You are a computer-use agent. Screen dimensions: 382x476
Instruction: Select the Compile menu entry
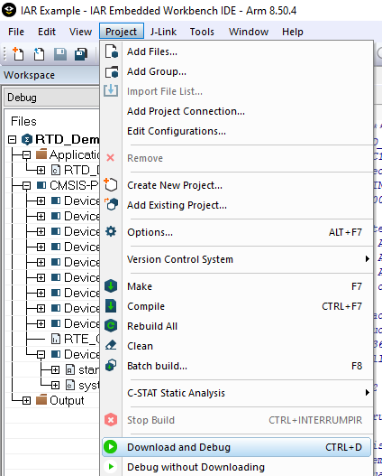(x=237, y=306)
